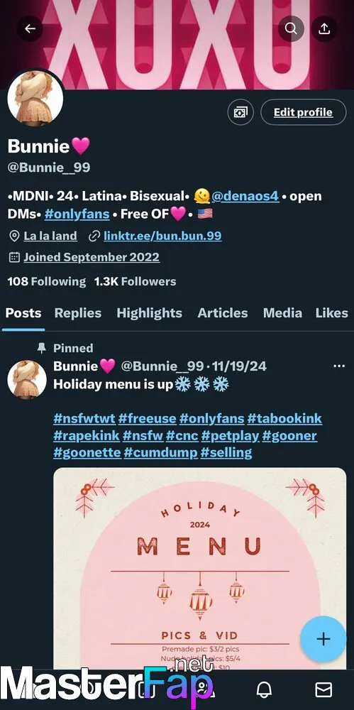Tap the back arrow icon

coord(30,29)
